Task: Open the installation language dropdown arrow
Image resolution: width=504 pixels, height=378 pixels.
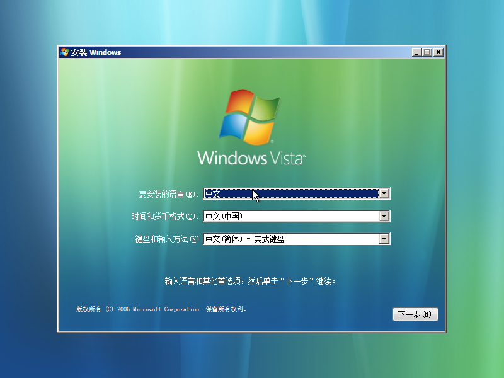Action: [x=384, y=193]
